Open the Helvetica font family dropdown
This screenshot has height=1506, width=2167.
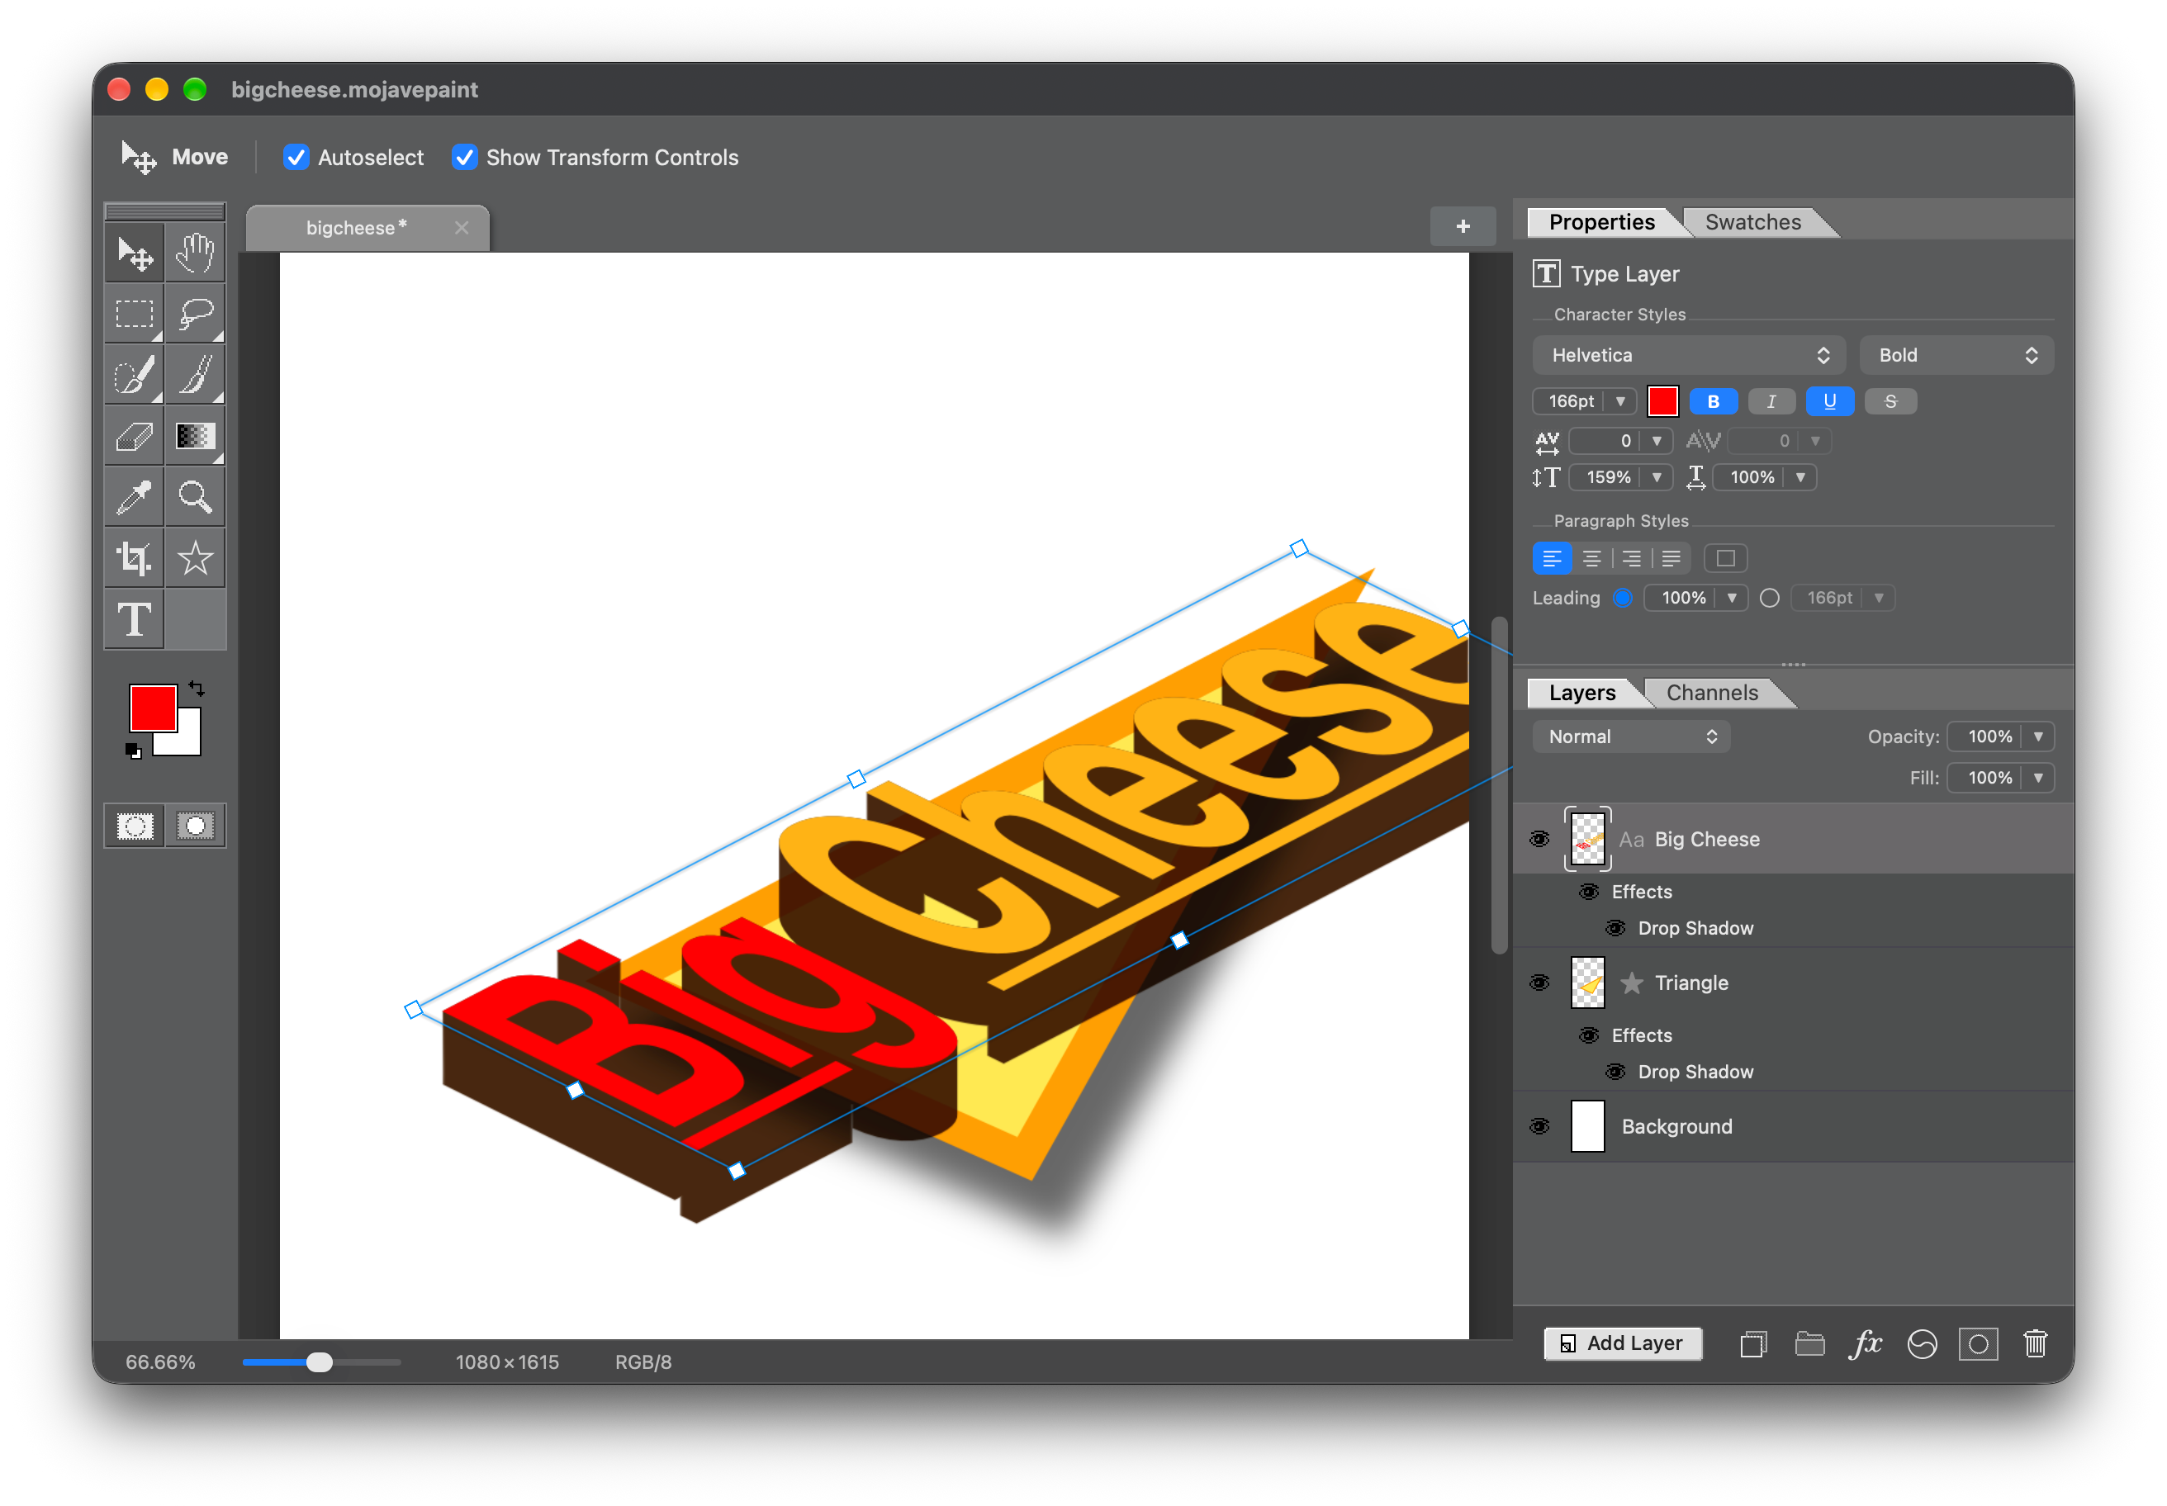point(1689,355)
